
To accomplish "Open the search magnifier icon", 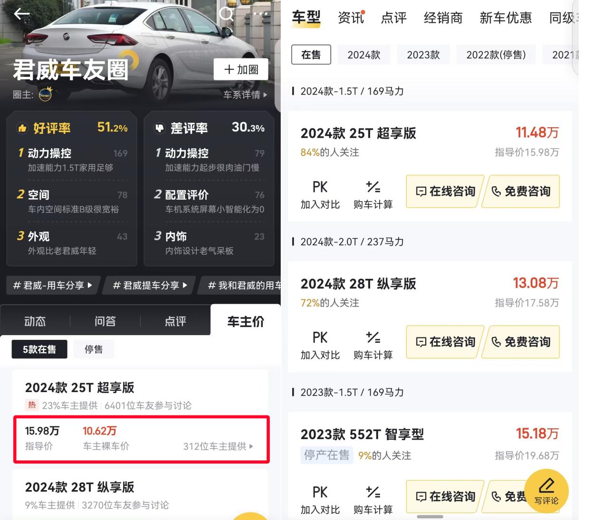I will click(227, 13).
